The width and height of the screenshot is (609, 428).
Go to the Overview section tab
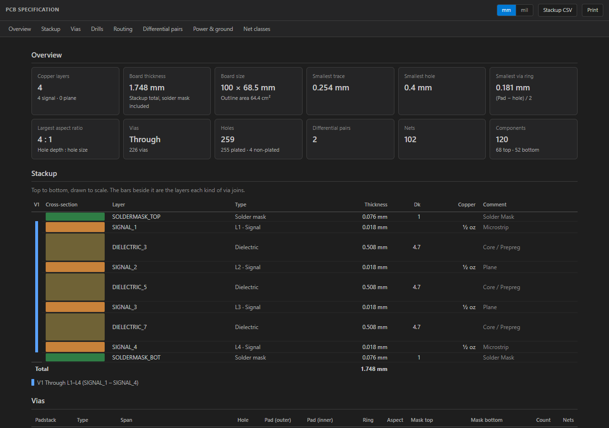(x=20, y=29)
